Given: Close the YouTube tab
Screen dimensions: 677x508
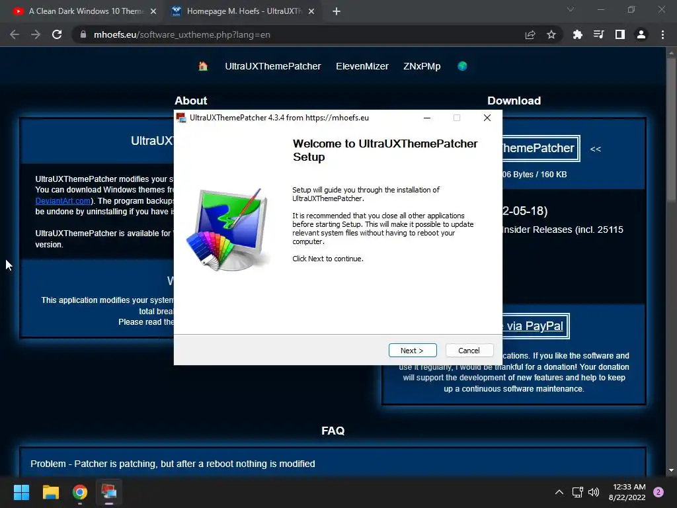Looking at the screenshot, I should pyautogui.click(x=153, y=12).
